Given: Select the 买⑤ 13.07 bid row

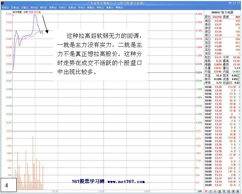Looking at the screenshot, I should point(222,53).
